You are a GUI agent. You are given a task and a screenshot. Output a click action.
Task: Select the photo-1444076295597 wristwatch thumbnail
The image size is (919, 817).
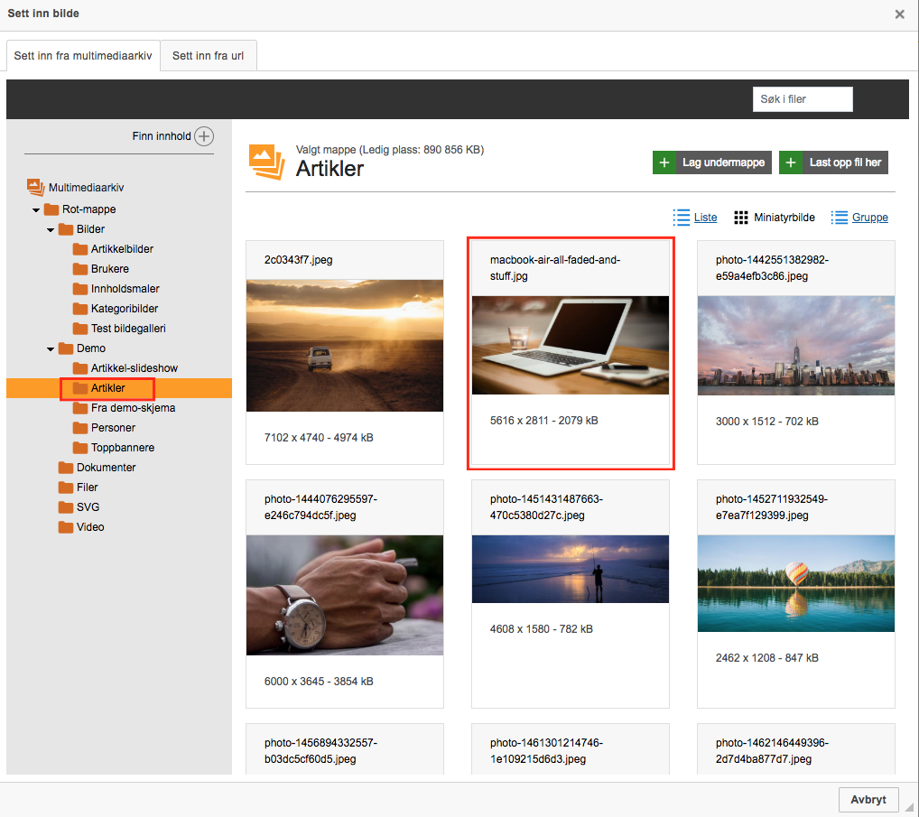[x=345, y=595]
